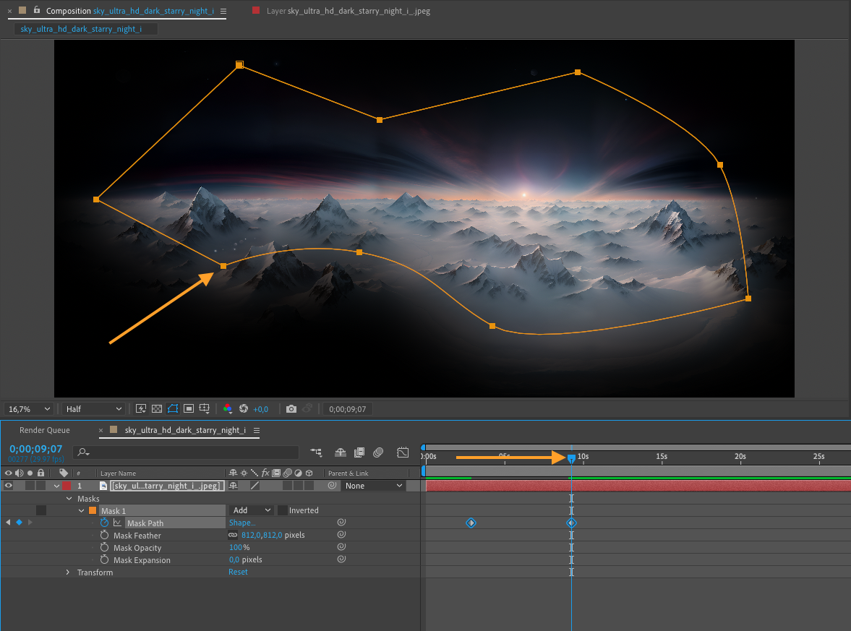Click the orange Mask 1 color swatch

93,510
